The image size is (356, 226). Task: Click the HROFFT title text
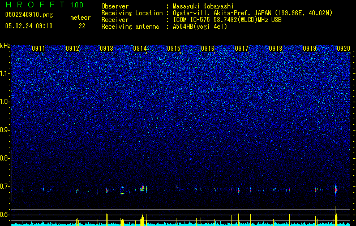36,5
